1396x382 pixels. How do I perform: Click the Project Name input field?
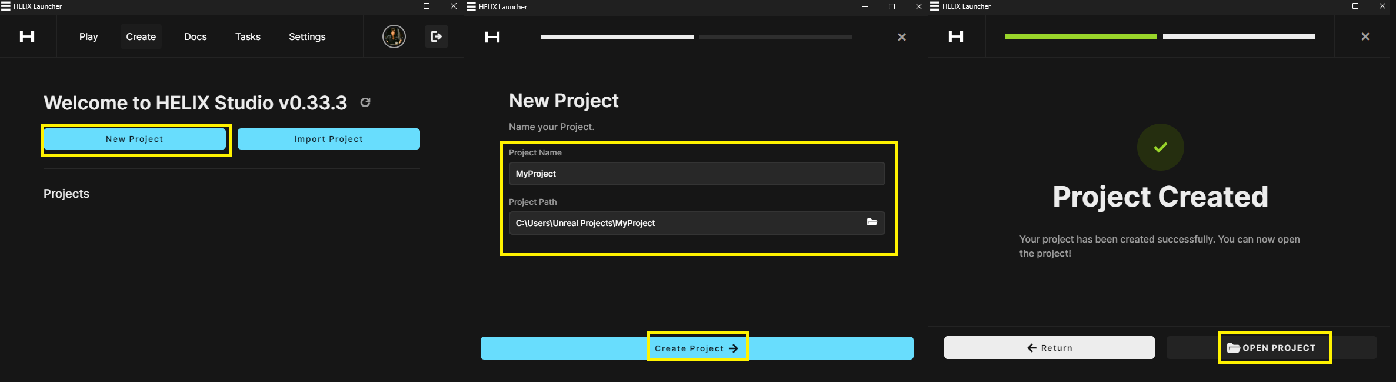pyautogui.click(x=696, y=174)
